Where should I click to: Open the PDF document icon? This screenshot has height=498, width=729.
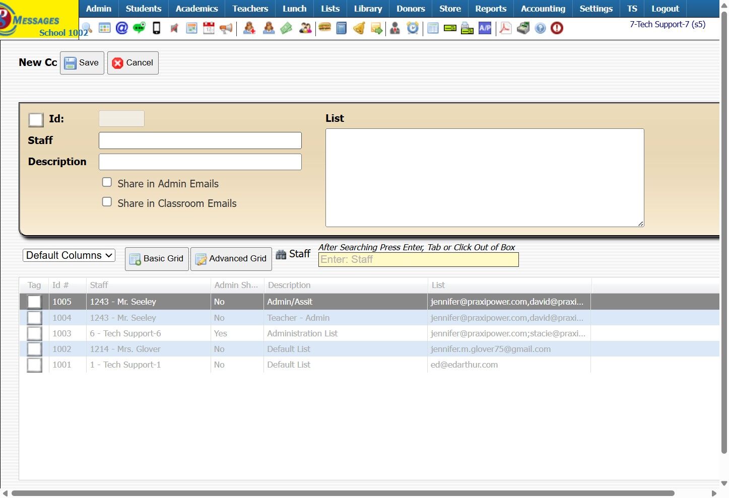tap(505, 28)
